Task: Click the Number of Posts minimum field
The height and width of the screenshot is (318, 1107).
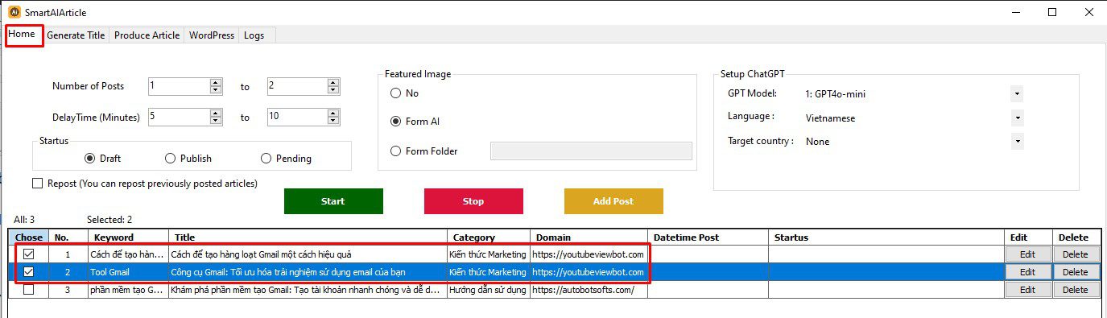Action: (179, 86)
